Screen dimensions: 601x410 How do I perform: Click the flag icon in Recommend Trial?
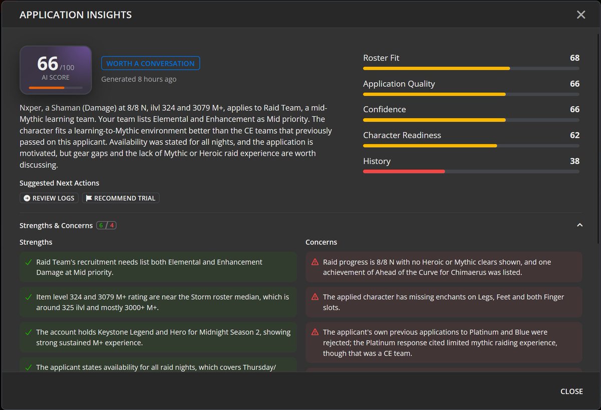(89, 198)
